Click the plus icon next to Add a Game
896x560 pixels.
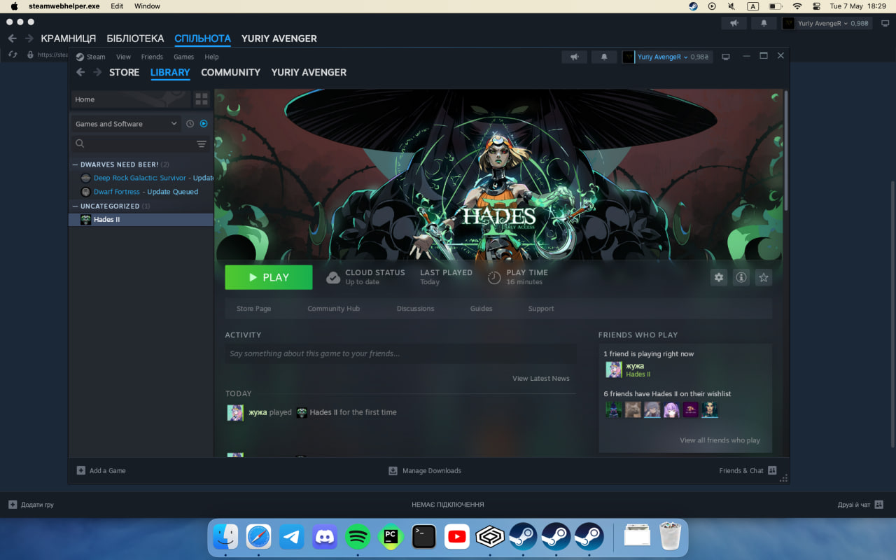[x=80, y=470]
